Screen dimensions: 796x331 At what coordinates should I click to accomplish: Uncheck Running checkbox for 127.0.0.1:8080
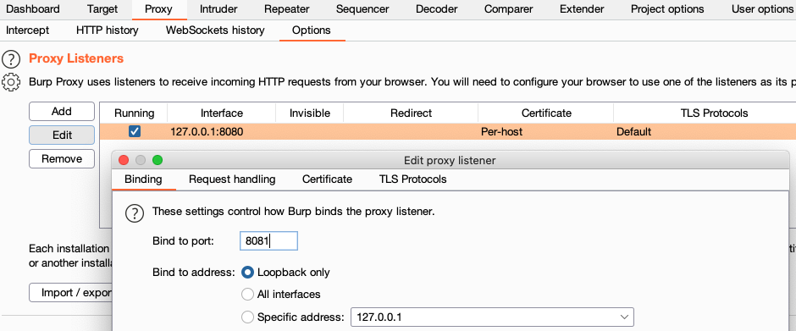(x=135, y=131)
